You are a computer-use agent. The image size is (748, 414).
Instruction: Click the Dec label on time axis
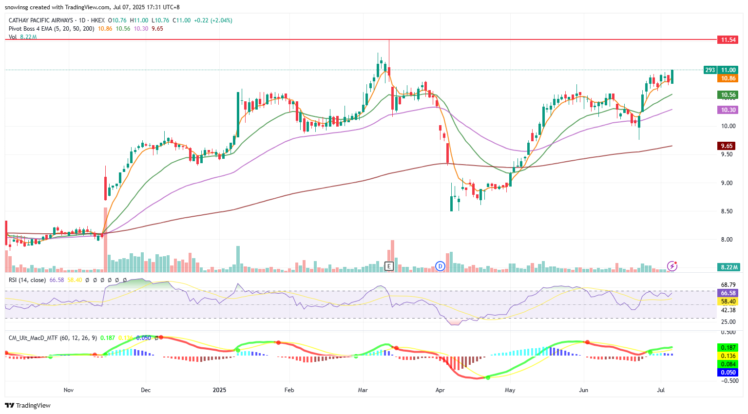(x=146, y=390)
